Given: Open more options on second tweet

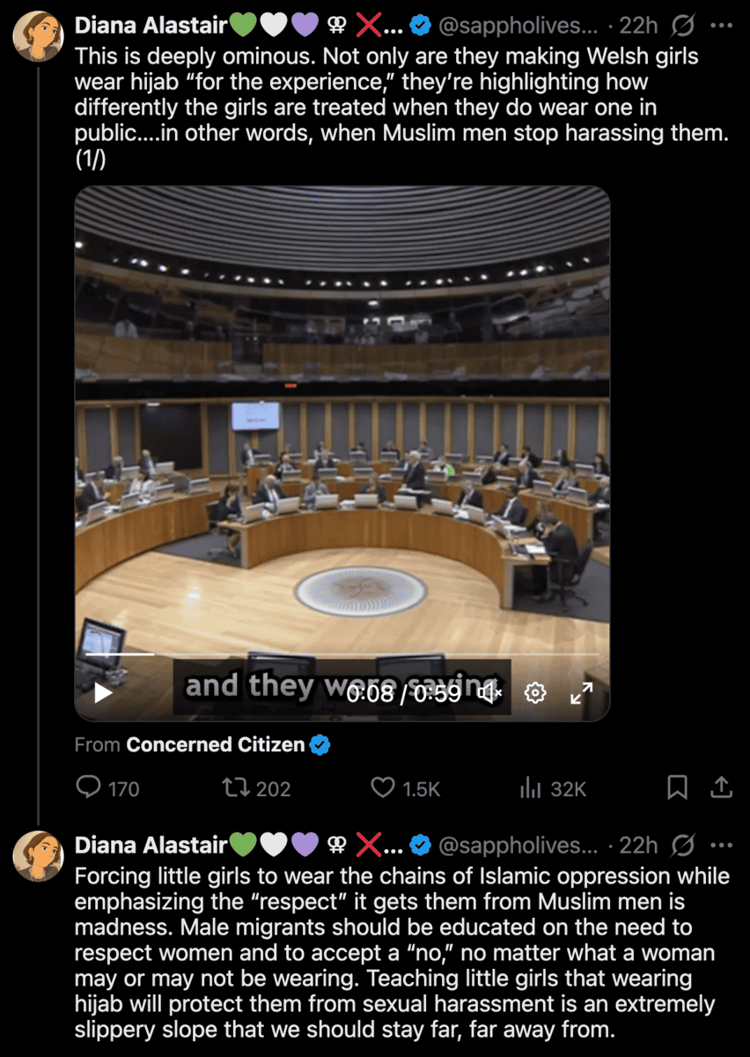Looking at the screenshot, I should click(721, 845).
